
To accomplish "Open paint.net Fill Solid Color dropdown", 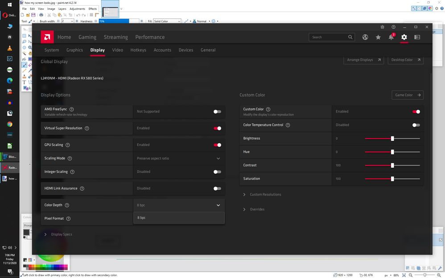I will [x=167, y=21].
